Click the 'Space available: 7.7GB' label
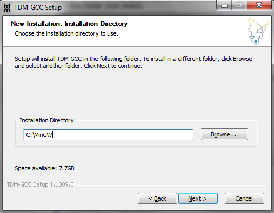The image size is (274, 213). click(x=44, y=168)
